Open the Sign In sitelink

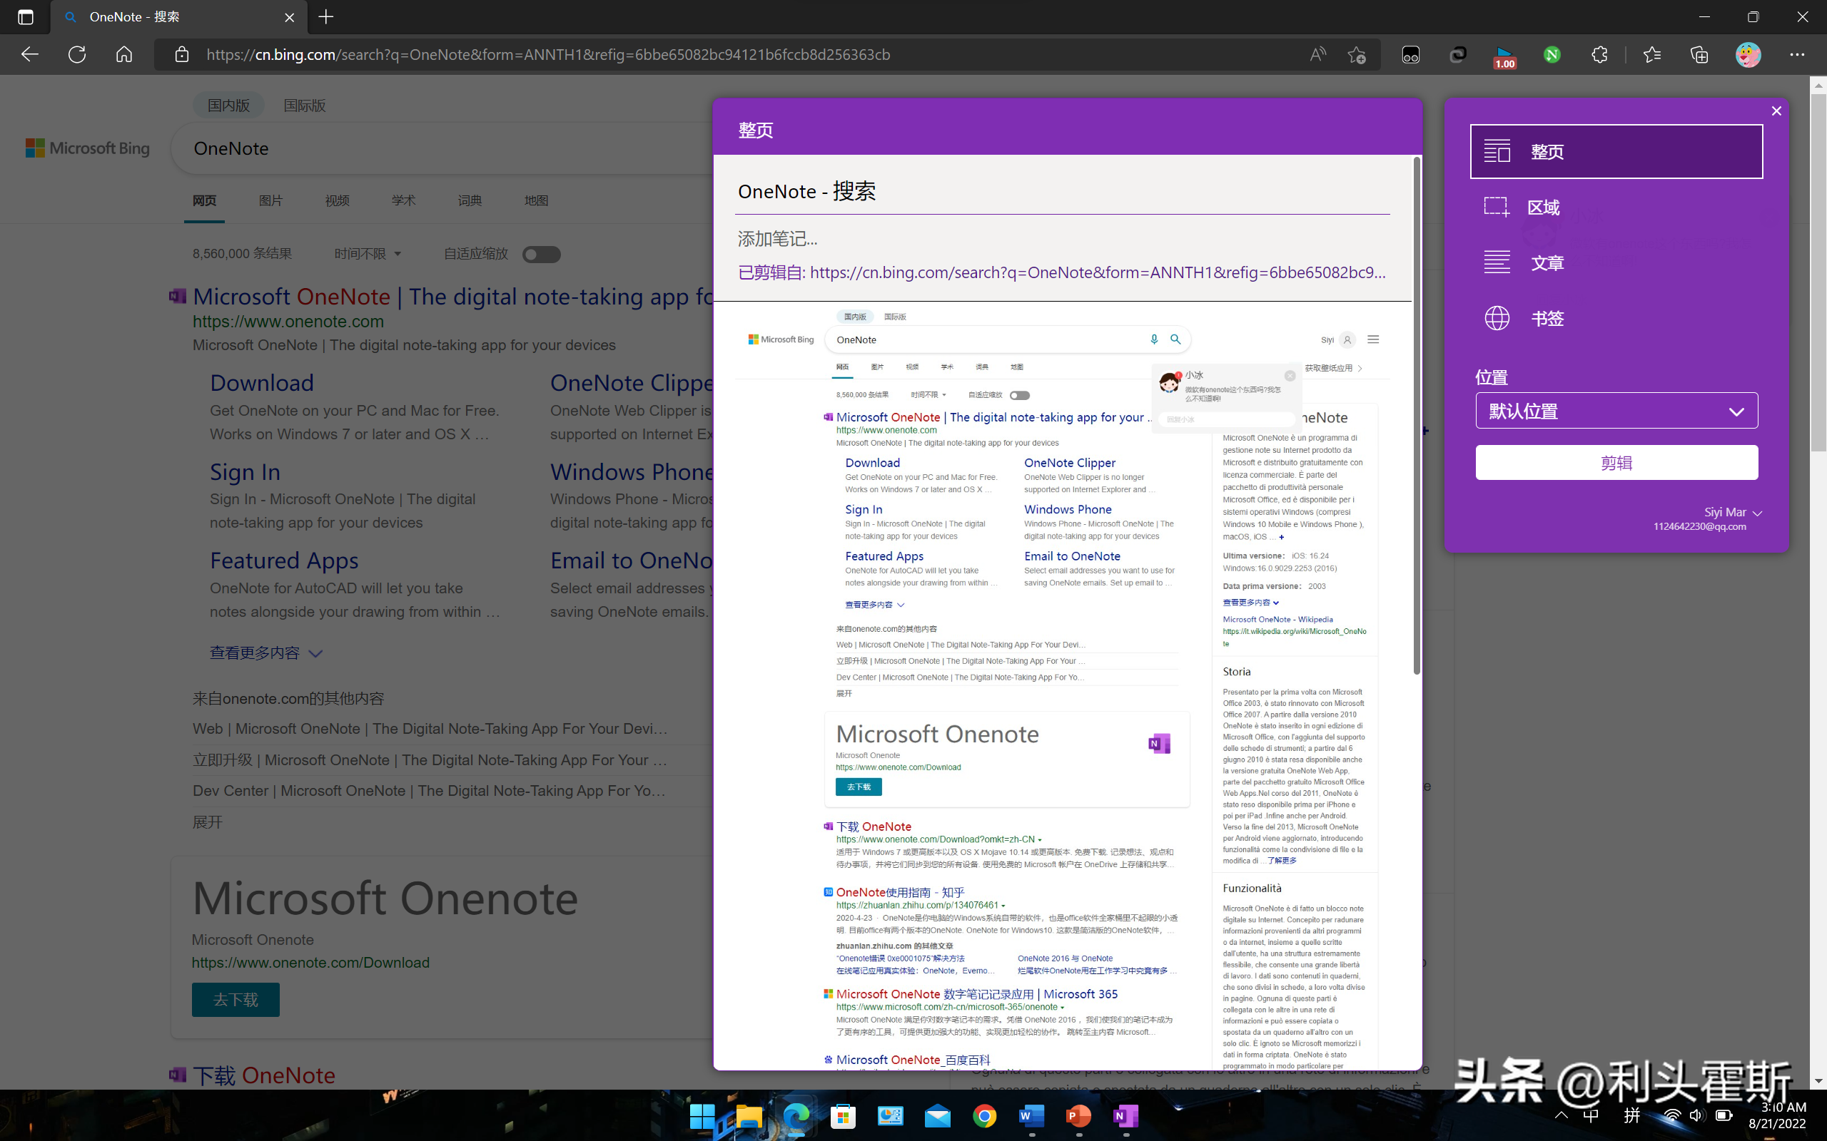[245, 471]
